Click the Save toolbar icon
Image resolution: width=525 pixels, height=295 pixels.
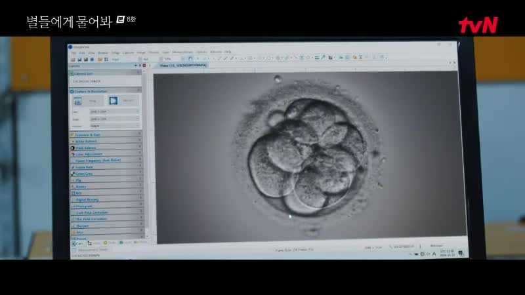point(79,60)
